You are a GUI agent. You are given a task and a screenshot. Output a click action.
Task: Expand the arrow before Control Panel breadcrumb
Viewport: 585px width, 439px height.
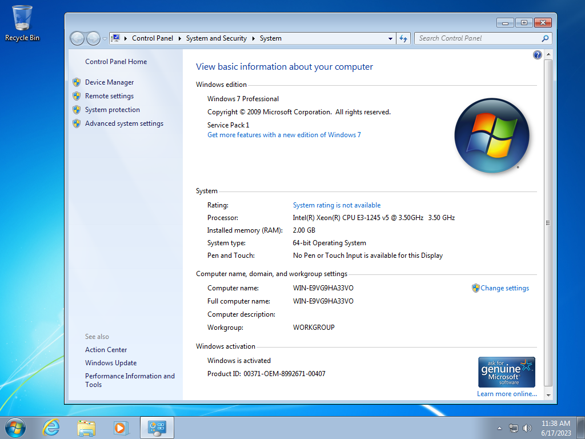tap(125, 38)
